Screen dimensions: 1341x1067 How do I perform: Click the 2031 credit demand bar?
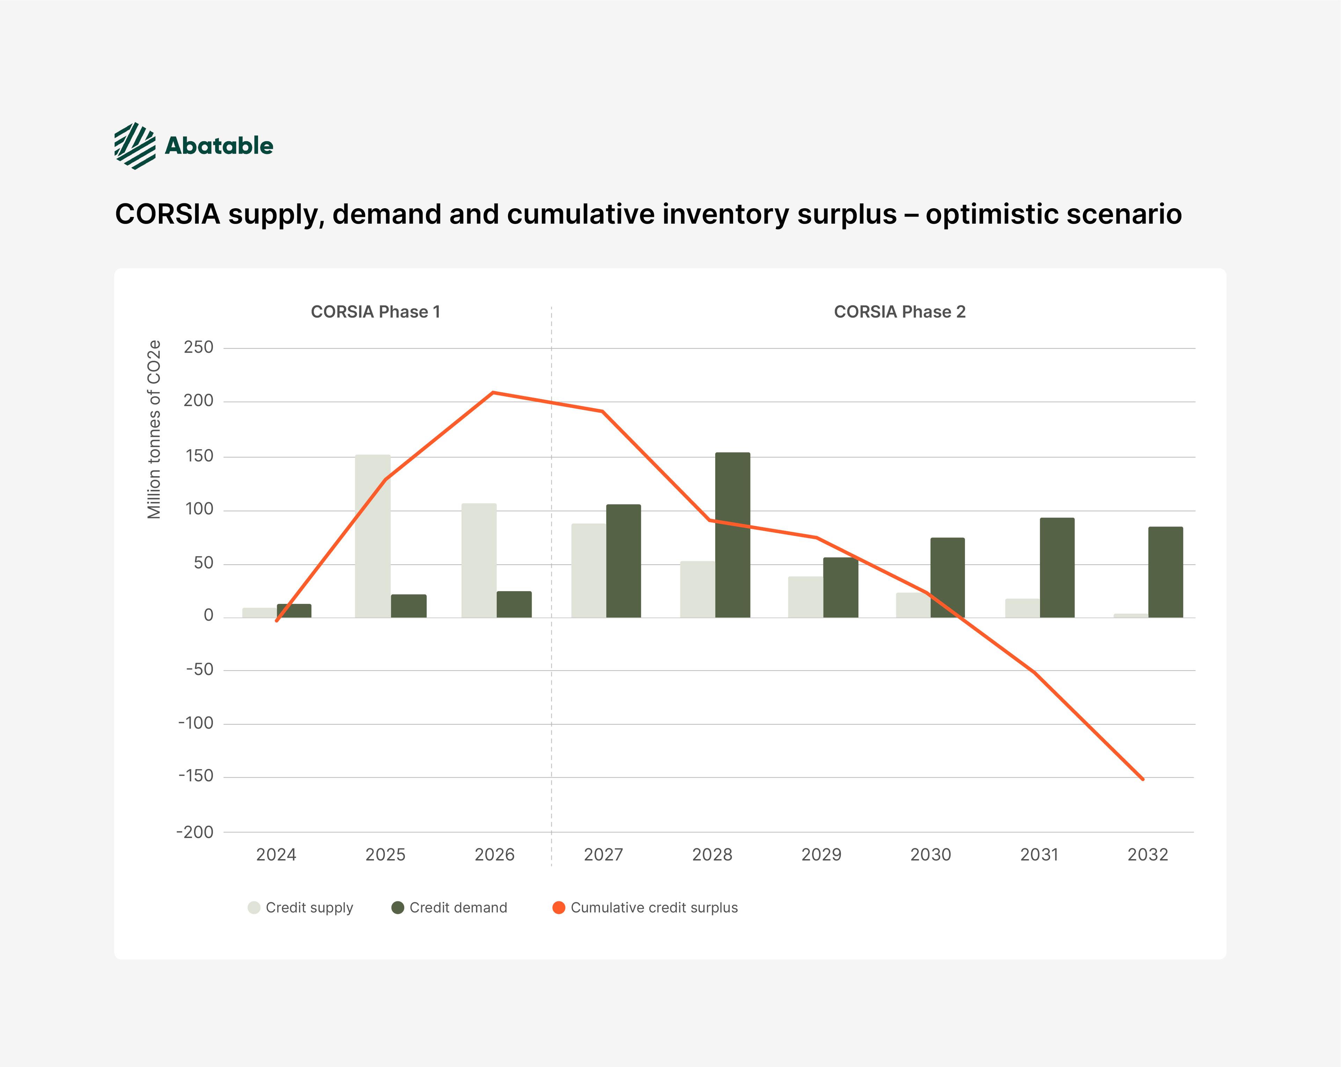[x=1057, y=567]
